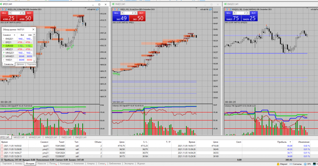Toggle one-click trading panel on YMZ21 chart
Image resolution: width=318 pixels, height=166 pixels.
tap(114, 9)
